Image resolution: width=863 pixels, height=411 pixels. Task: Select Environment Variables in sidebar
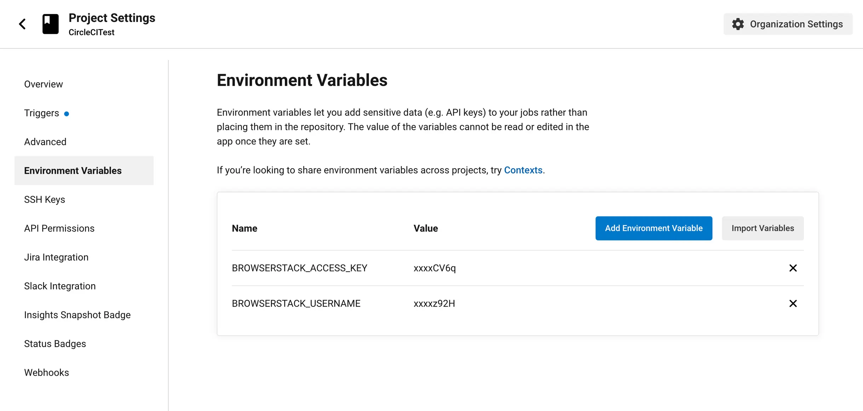(73, 171)
